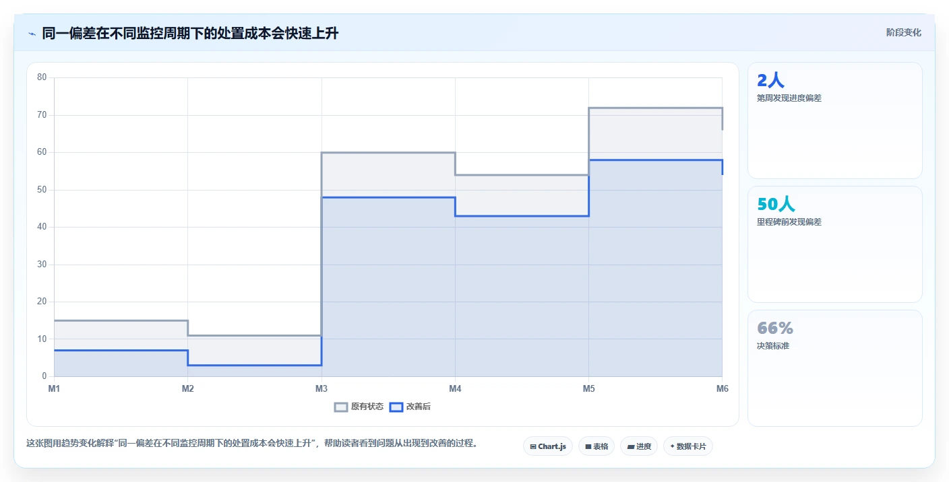949x482 pixels.
Task: Select the 进度 tag chip
Action: point(639,446)
